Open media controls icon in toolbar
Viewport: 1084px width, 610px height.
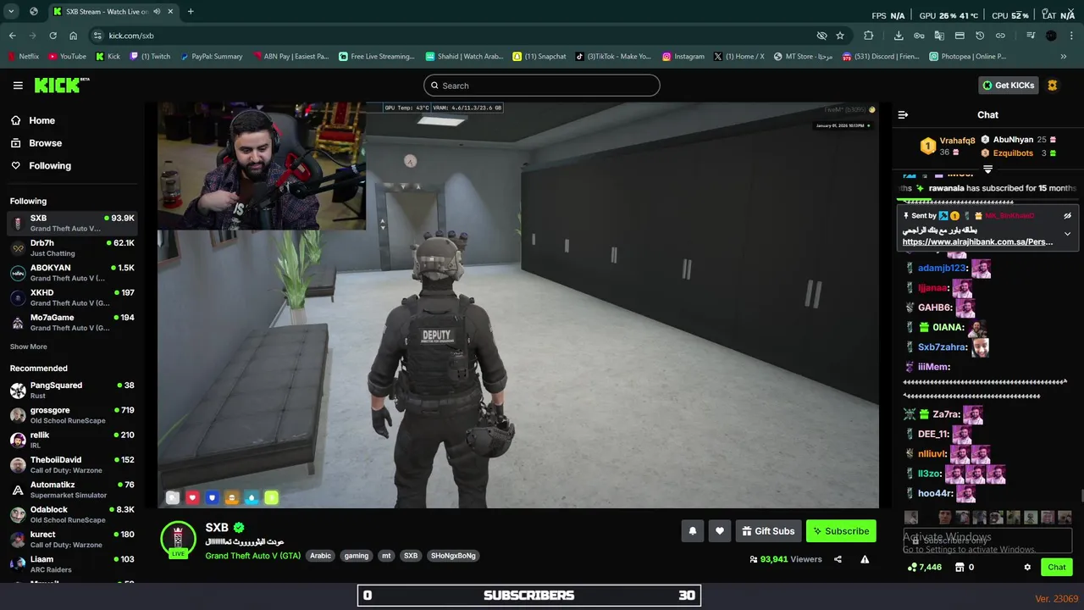(x=1031, y=36)
